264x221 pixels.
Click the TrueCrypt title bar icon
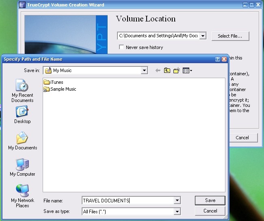point(22,5)
